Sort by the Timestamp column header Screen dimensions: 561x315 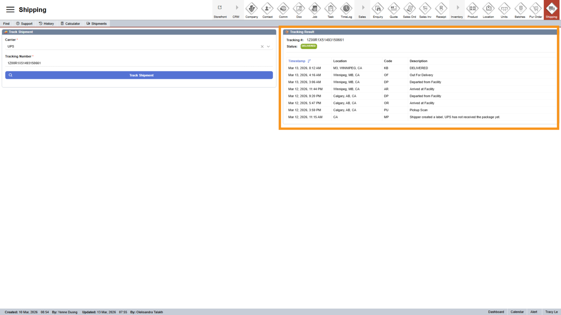[x=297, y=61]
